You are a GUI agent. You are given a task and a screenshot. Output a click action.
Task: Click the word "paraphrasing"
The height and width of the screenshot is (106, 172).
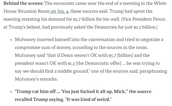pos(153,71)
